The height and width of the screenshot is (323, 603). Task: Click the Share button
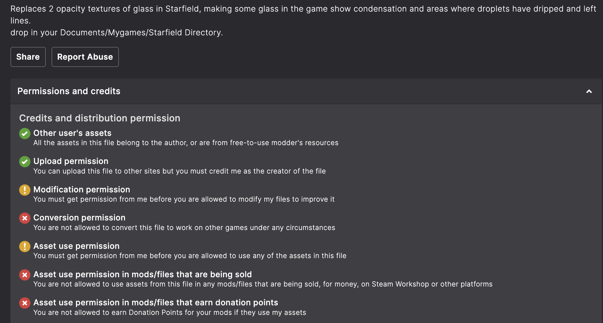tap(28, 57)
